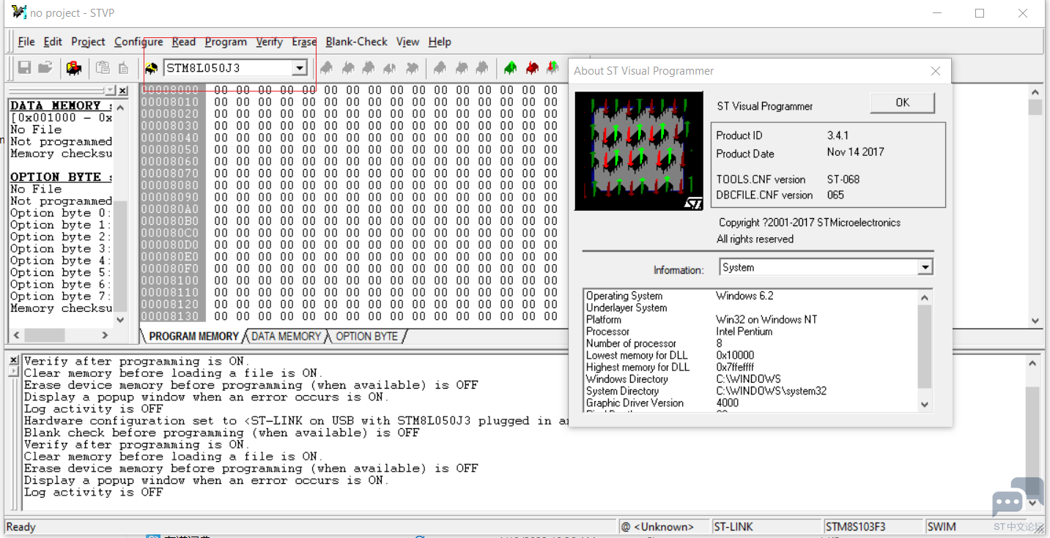Open the Configure menu
The image size is (1050, 538).
138,42
